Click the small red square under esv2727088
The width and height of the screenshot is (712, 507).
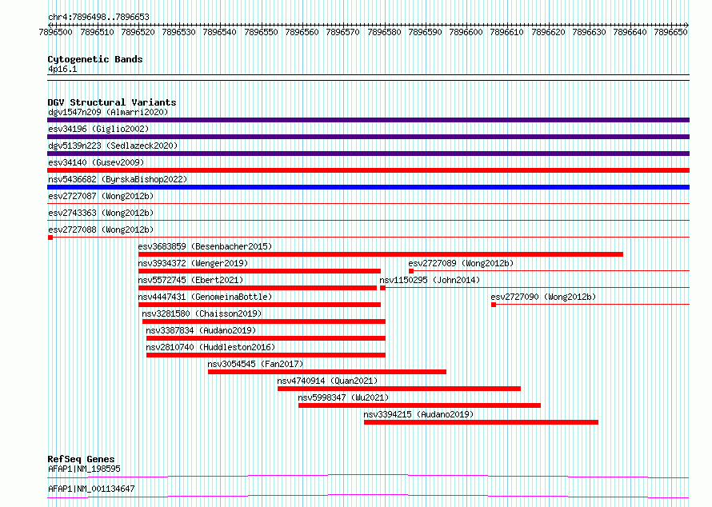[50, 238]
